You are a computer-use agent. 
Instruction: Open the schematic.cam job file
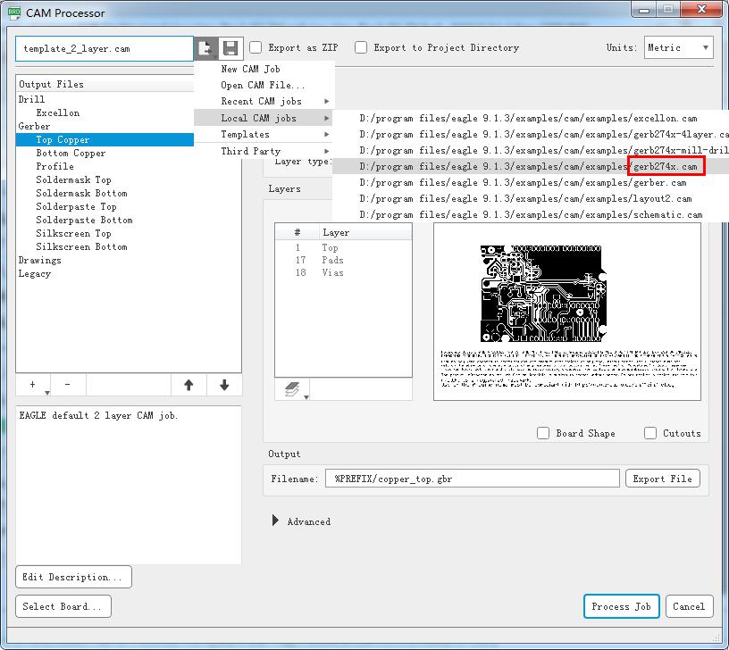(531, 214)
